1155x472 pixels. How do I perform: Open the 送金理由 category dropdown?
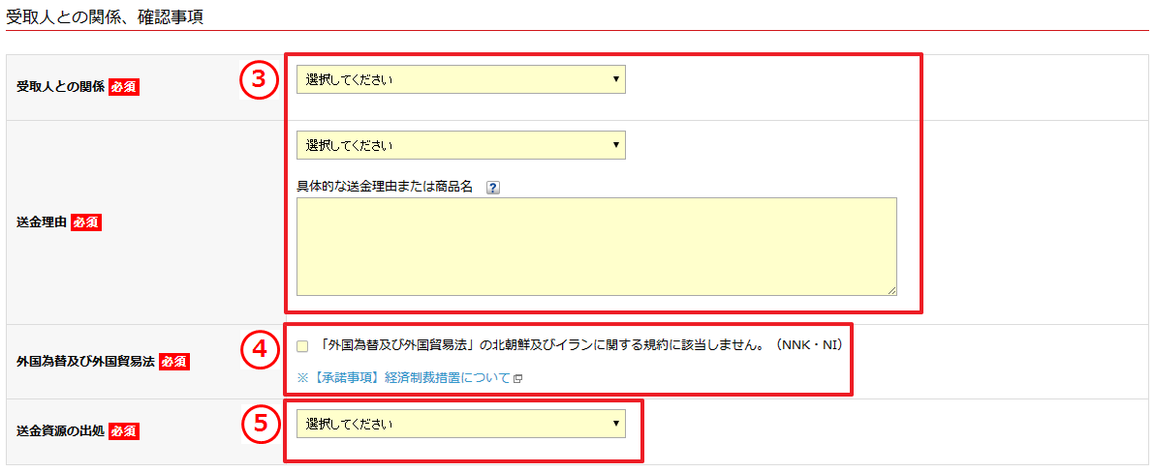(x=461, y=145)
